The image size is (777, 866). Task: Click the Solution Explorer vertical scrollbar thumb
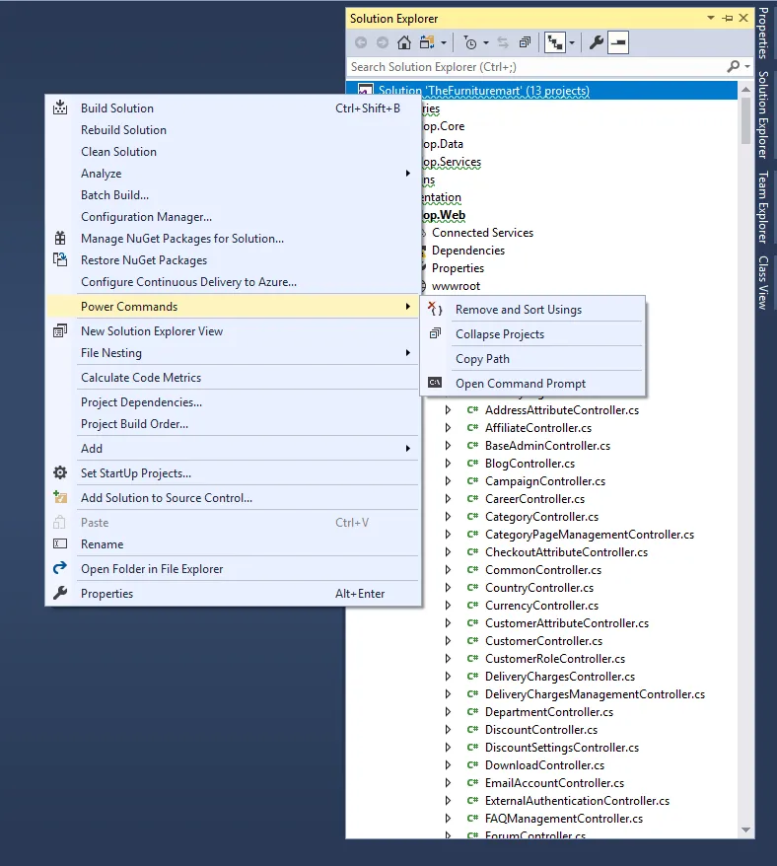point(745,120)
